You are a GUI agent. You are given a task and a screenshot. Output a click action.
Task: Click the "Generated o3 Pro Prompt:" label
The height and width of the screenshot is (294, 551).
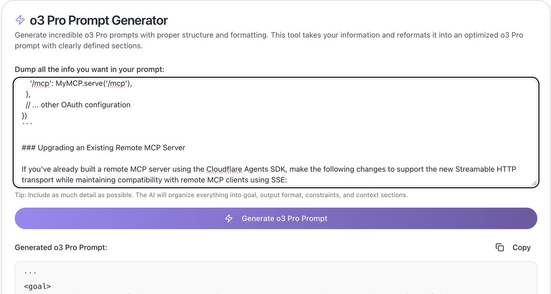(61, 248)
